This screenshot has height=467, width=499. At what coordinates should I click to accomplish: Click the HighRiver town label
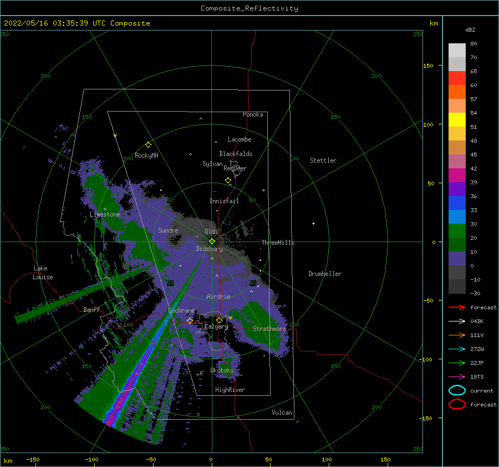(x=230, y=390)
